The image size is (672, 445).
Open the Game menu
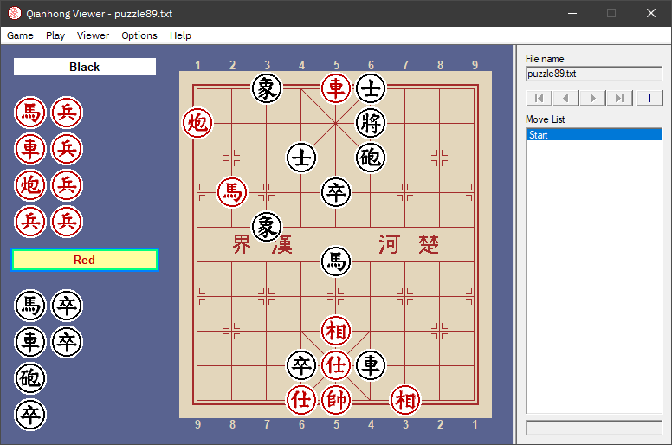click(20, 35)
